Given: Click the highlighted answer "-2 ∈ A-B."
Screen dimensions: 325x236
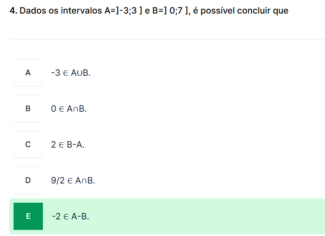Looking at the screenshot, I should pos(70,216).
